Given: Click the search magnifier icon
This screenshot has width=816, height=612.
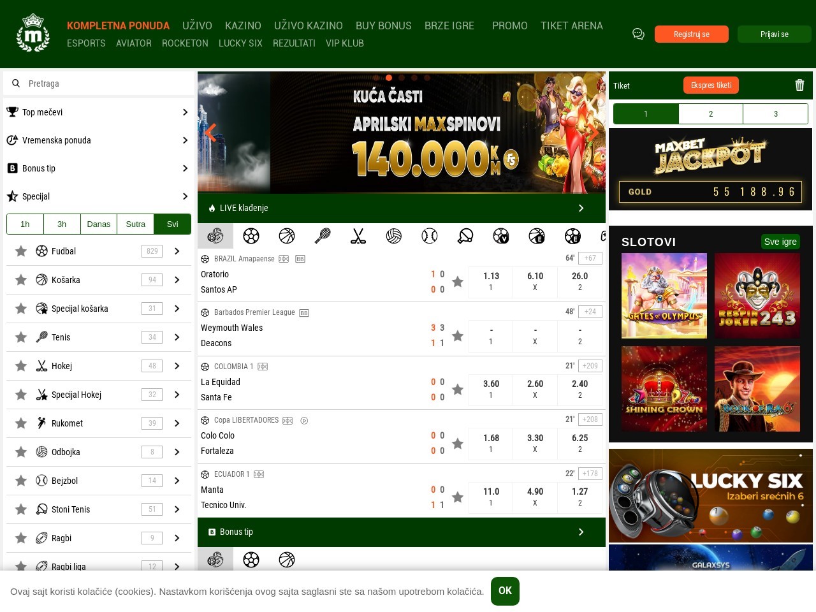Looking at the screenshot, I should [x=16, y=84].
